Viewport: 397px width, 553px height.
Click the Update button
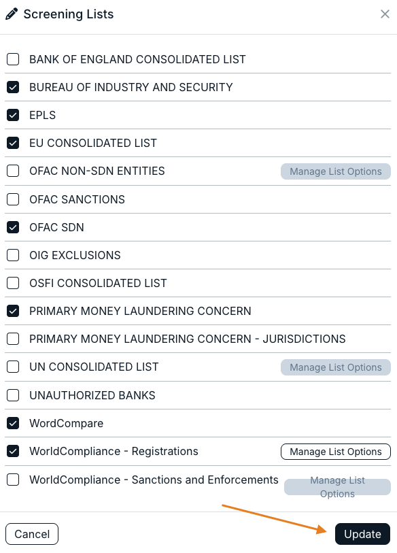point(362,534)
